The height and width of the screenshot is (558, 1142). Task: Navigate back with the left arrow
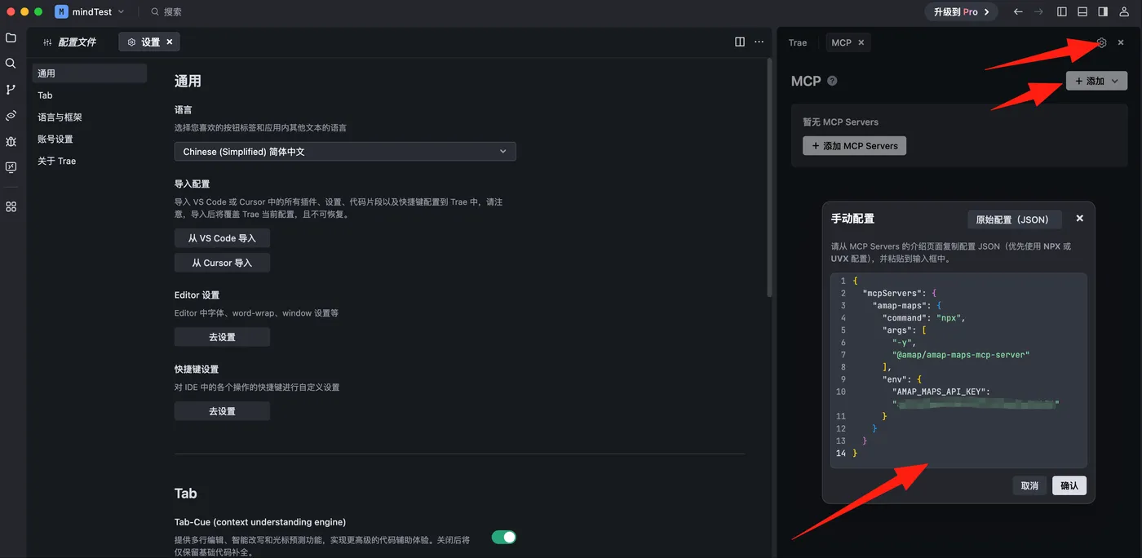[x=1018, y=11]
